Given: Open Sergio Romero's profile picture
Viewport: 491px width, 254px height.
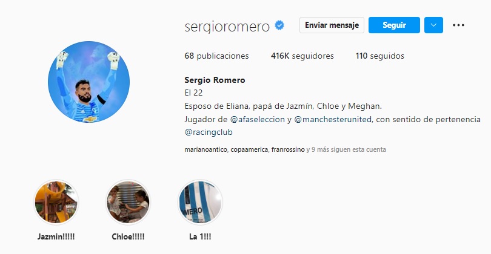Looking at the screenshot, I should [89, 82].
